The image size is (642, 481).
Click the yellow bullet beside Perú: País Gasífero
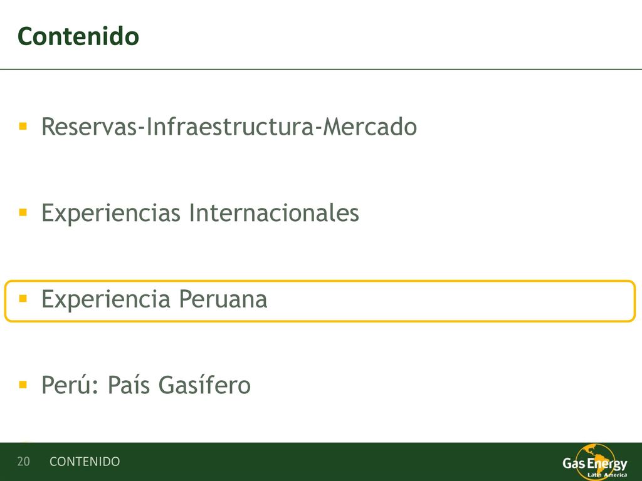tap(23, 385)
